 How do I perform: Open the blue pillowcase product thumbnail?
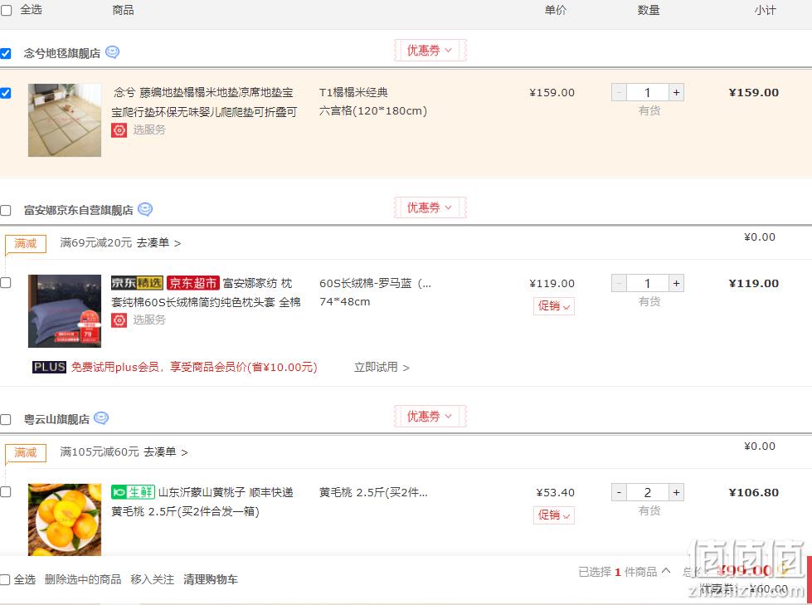[x=65, y=310]
